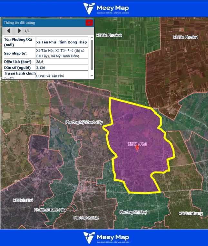
Task: Click the Dân số value 3.136
Action: (x=41, y=67)
